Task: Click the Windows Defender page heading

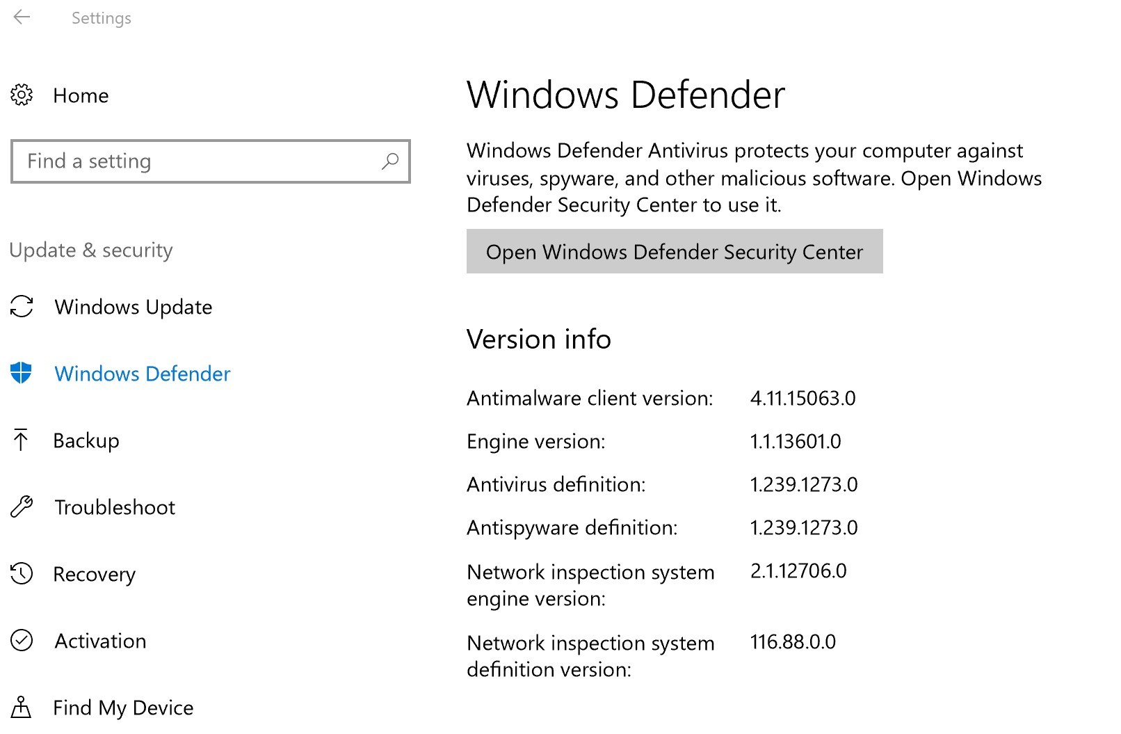Action: (626, 95)
